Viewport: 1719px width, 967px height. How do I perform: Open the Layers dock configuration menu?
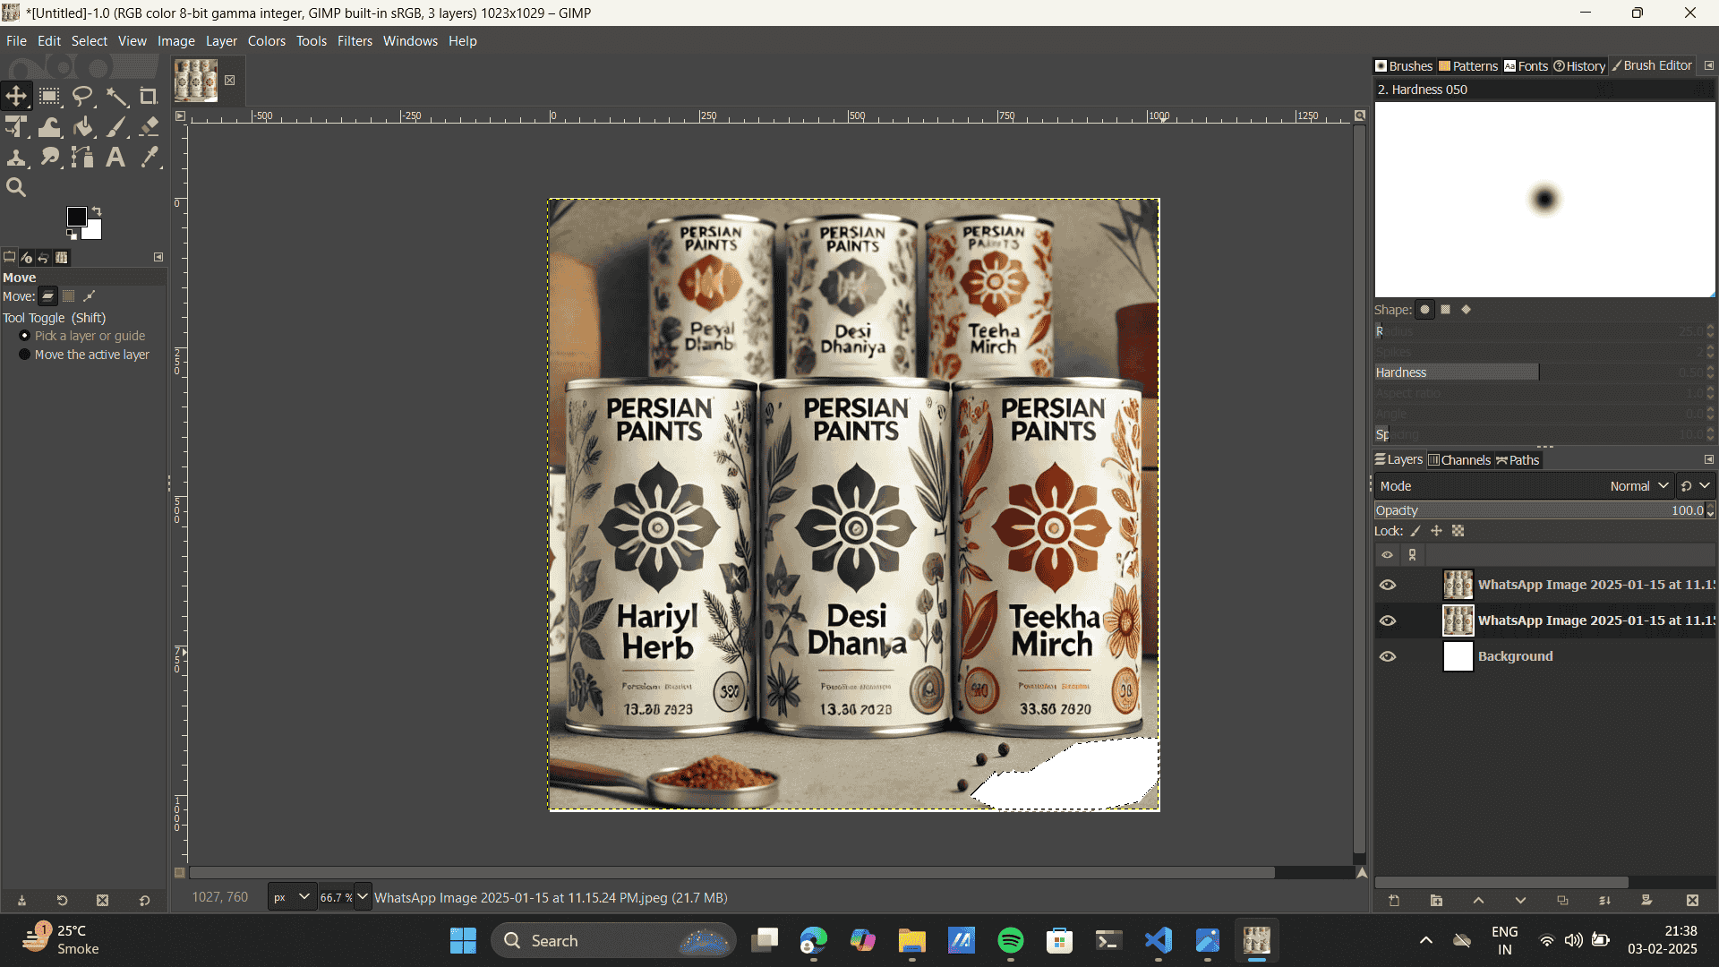pyautogui.click(x=1708, y=459)
